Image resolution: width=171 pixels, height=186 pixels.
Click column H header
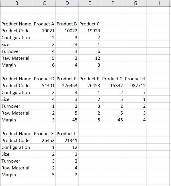158,3
